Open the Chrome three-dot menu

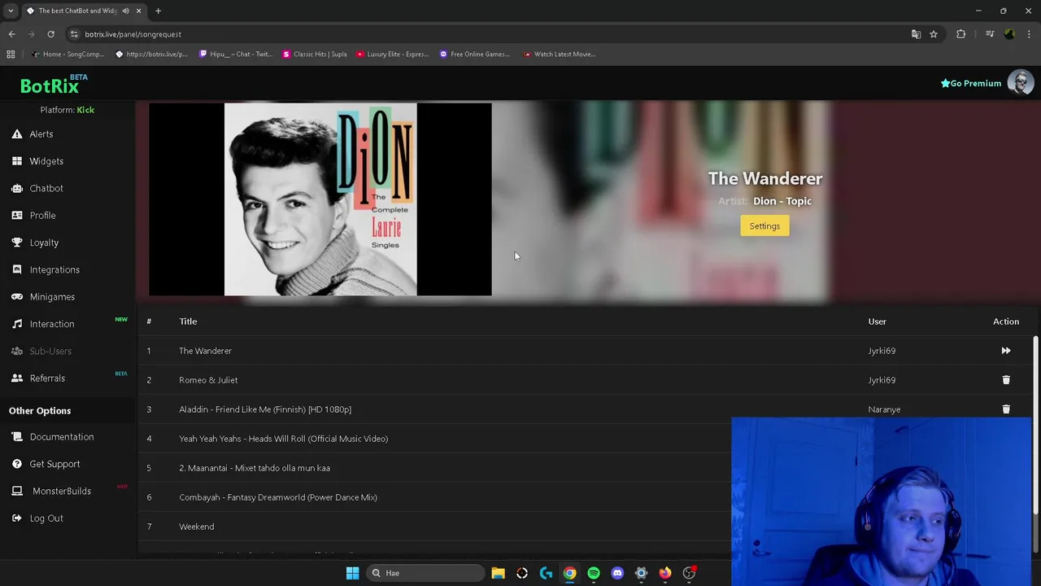pos(1029,34)
